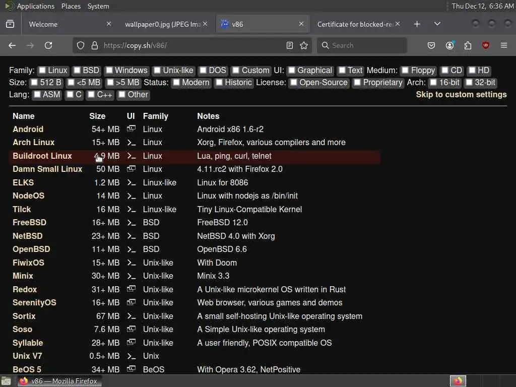Open the SerenityOS entry
The height and width of the screenshot is (387, 516).
(x=34, y=303)
